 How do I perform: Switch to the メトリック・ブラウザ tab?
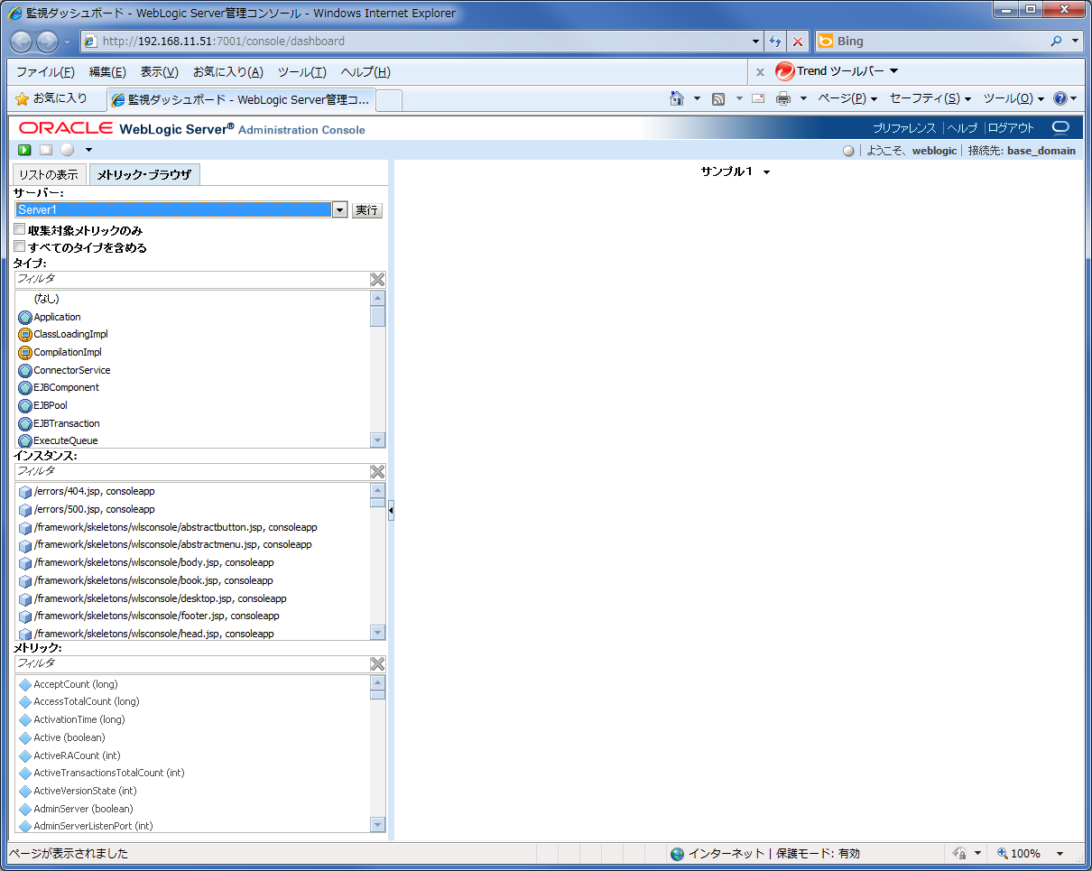[144, 175]
